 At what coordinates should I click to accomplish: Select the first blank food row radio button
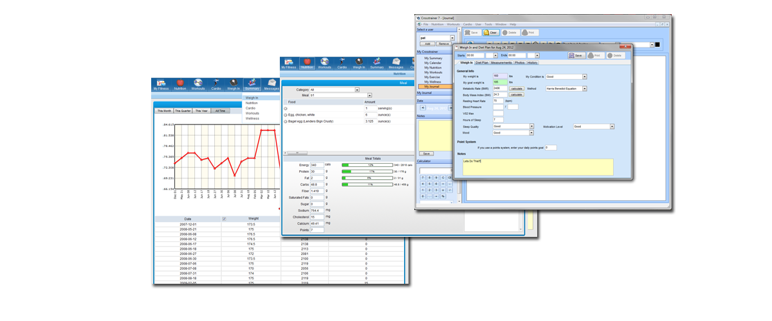[x=286, y=108]
